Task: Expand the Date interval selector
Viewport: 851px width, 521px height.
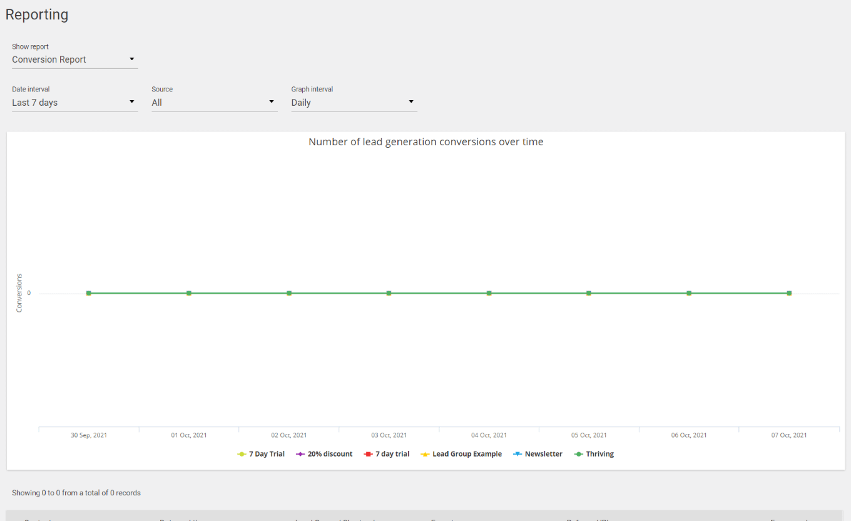Action: tap(74, 103)
